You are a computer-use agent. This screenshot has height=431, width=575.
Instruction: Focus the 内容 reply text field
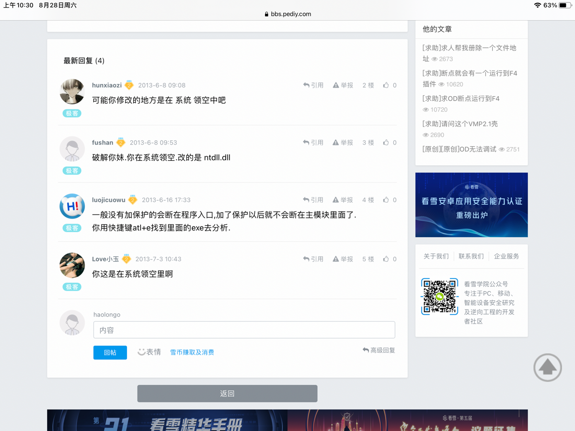click(244, 330)
